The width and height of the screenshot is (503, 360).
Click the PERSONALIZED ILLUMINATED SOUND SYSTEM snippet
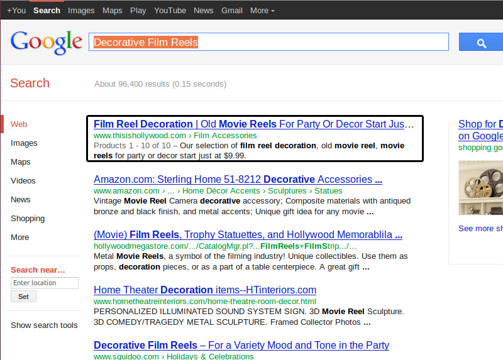248,317
